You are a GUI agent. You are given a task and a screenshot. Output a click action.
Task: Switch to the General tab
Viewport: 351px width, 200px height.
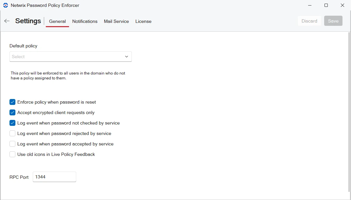57,21
